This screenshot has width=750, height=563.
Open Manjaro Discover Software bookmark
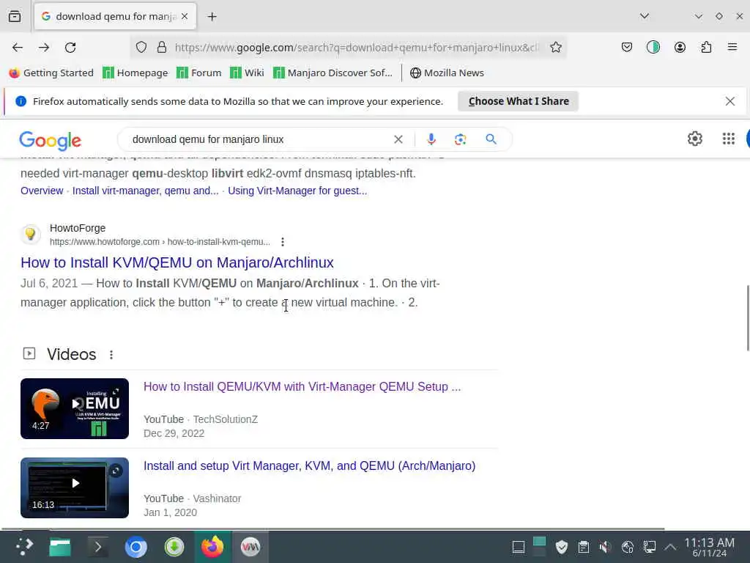(x=333, y=73)
